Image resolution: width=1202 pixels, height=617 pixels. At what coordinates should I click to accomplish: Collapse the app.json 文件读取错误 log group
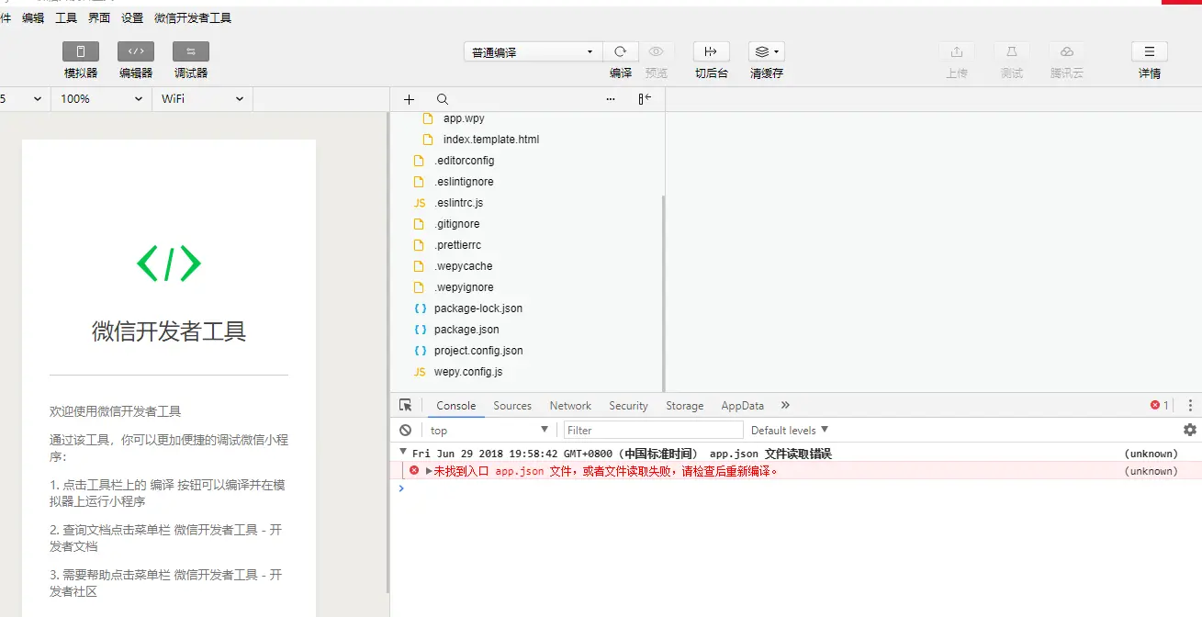pyautogui.click(x=402, y=453)
